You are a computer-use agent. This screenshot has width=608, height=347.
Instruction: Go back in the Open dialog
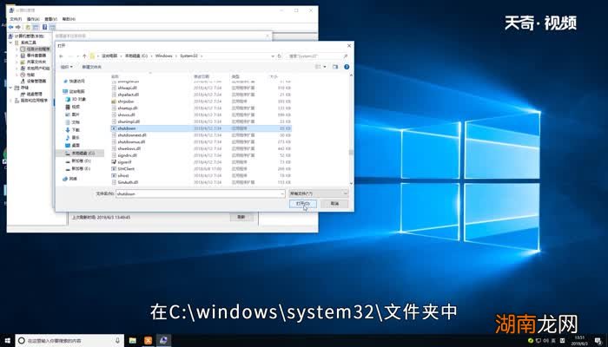click(x=62, y=56)
